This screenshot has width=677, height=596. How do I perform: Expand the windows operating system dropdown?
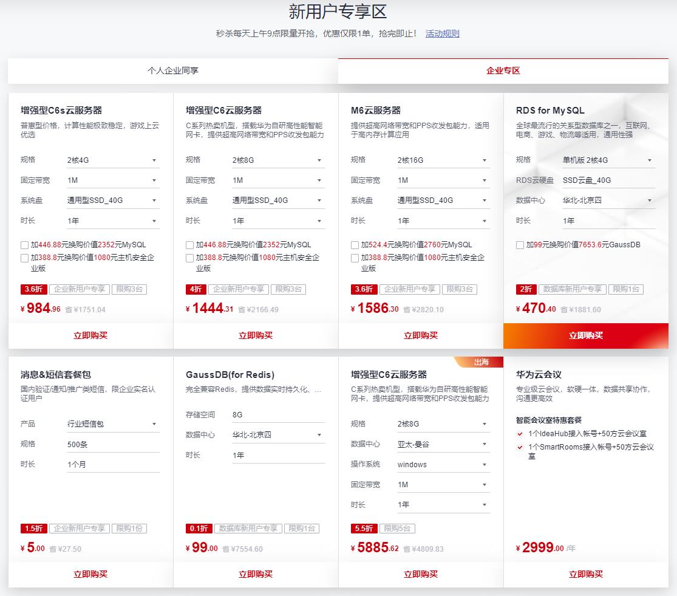(443, 465)
